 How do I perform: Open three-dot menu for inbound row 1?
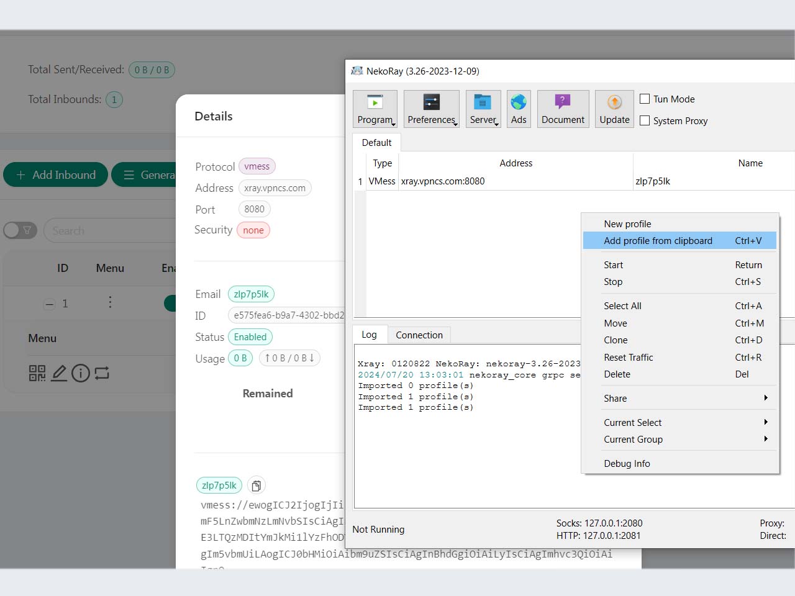(110, 302)
